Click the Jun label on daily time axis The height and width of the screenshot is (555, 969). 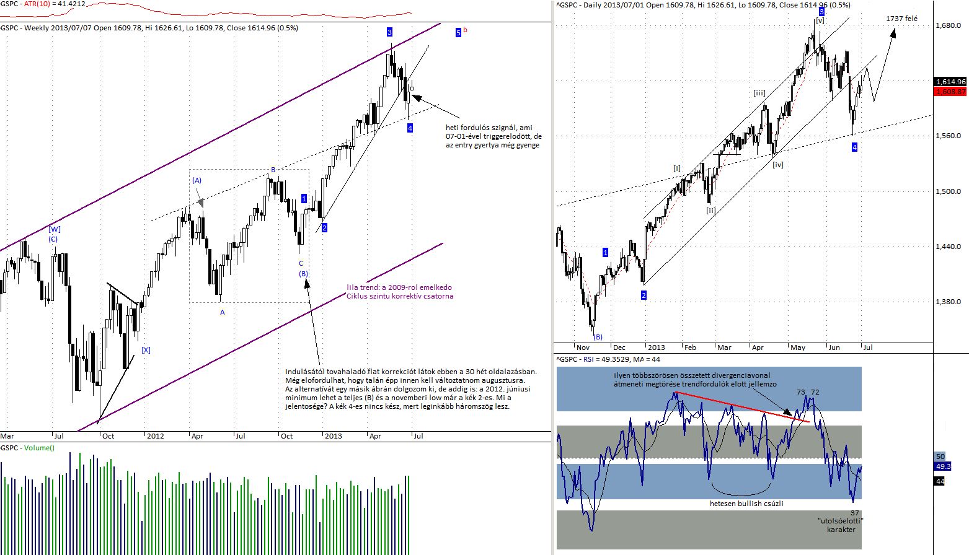pos(834,347)
